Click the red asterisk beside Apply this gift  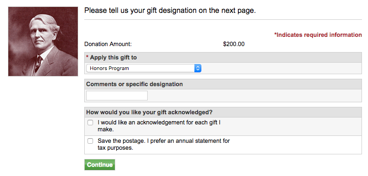87,57
